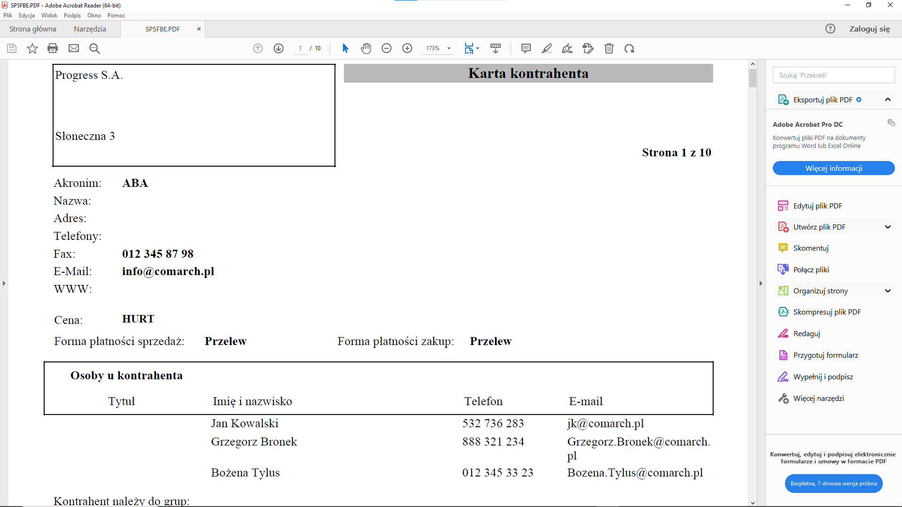Expand the Utwórz plik PDF options

(x=888, y=227)
